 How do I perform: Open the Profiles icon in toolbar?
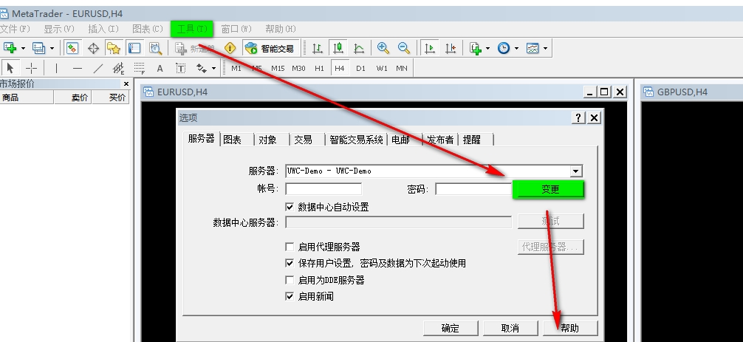[x=38, y=48]
